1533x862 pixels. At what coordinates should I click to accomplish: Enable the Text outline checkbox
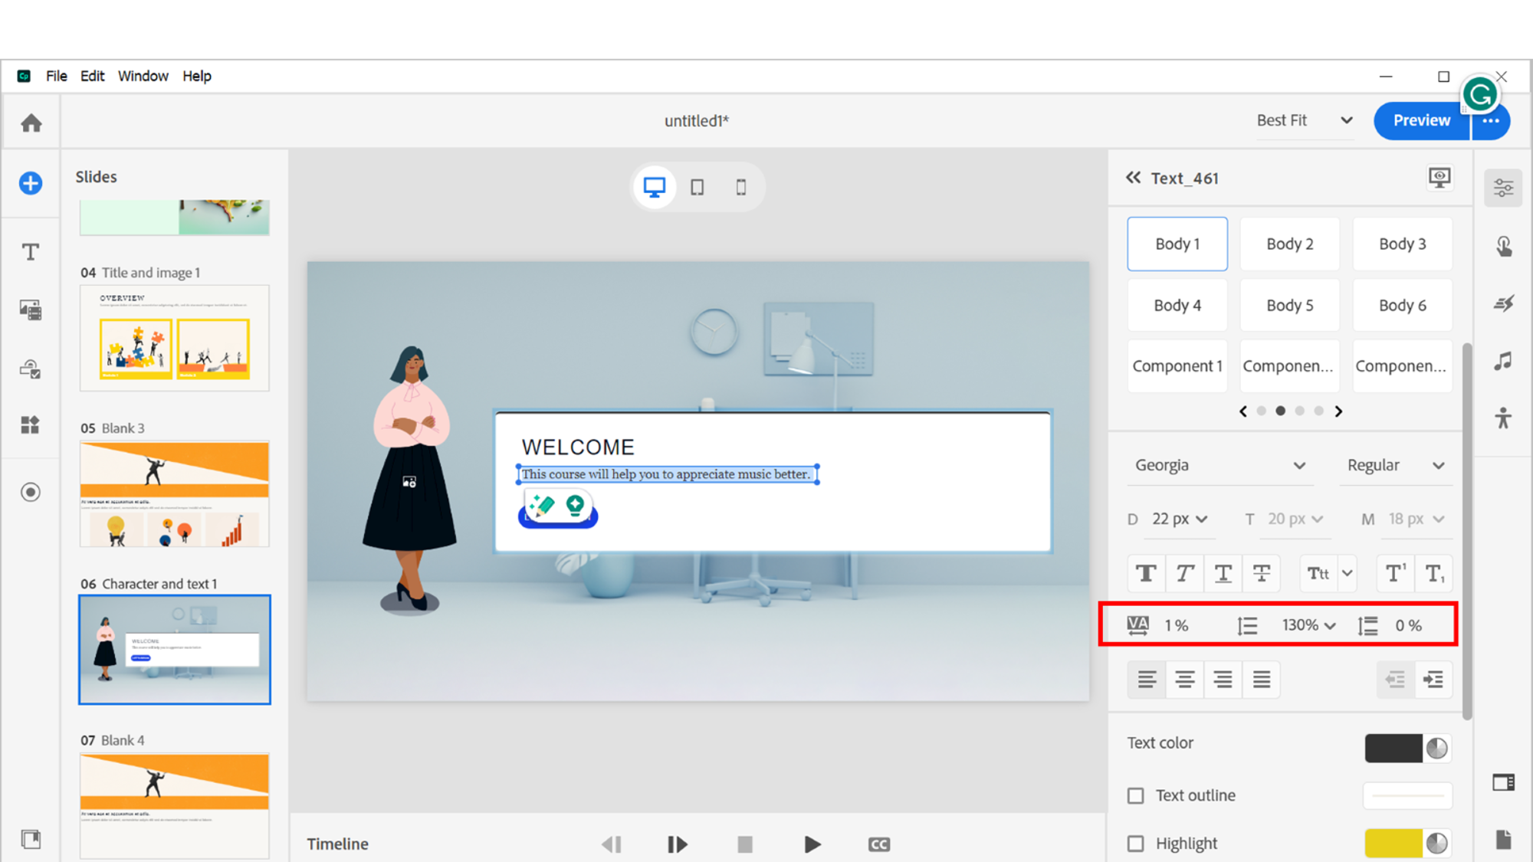coord(1135,796)
